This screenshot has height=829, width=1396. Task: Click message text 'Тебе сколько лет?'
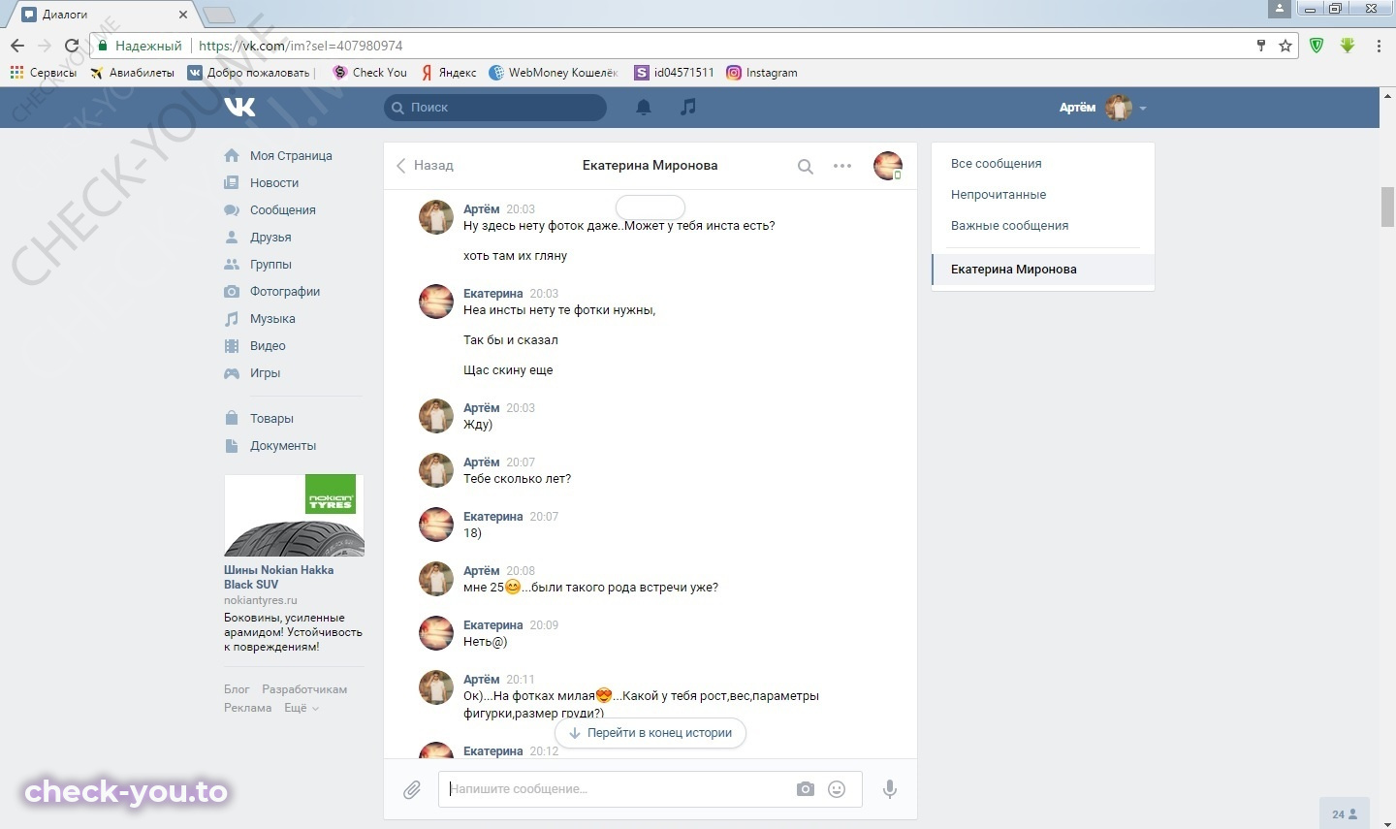[517, 479]
